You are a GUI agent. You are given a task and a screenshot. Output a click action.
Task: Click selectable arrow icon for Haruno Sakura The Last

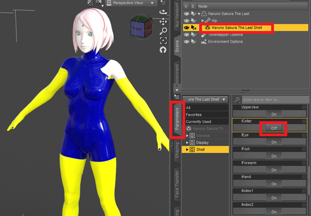point(193,14)
